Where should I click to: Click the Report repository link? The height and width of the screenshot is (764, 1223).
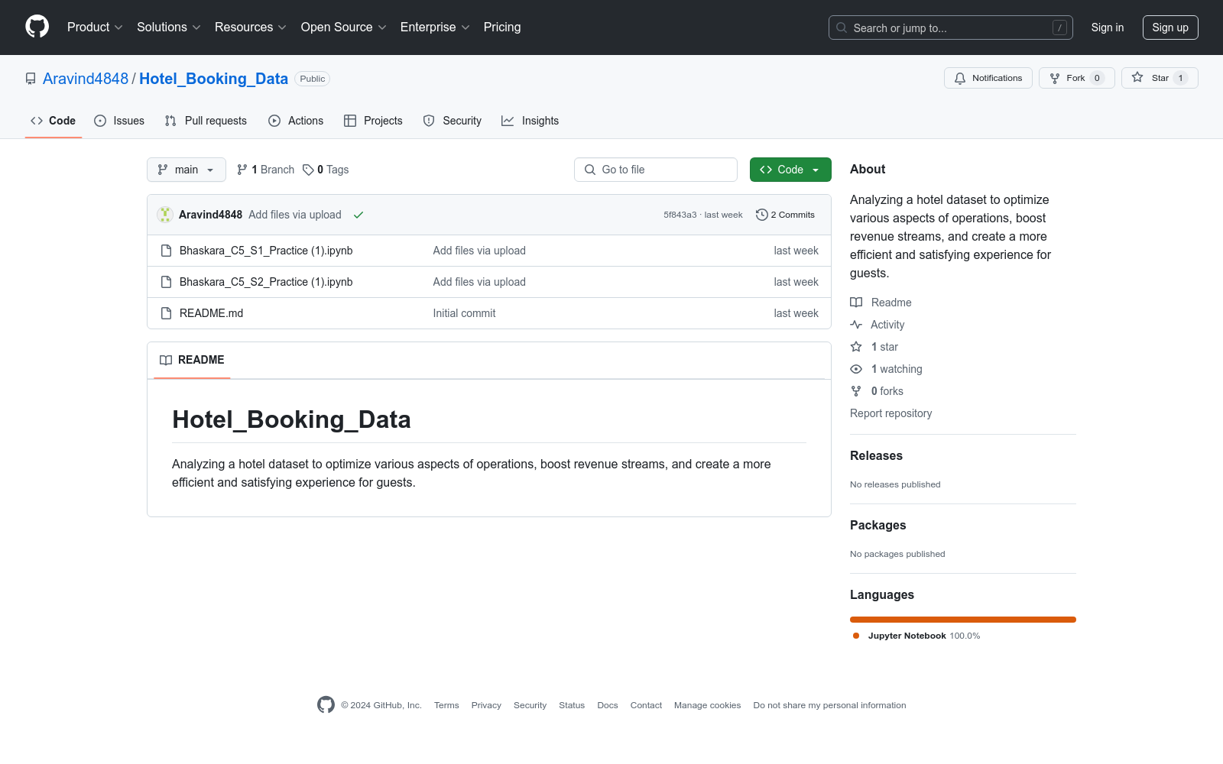point(891,413)
